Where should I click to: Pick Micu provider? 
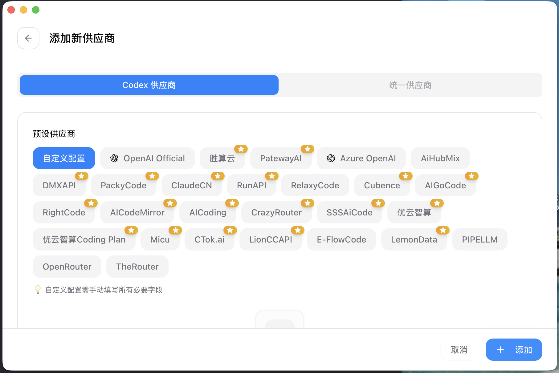point(160,239)
